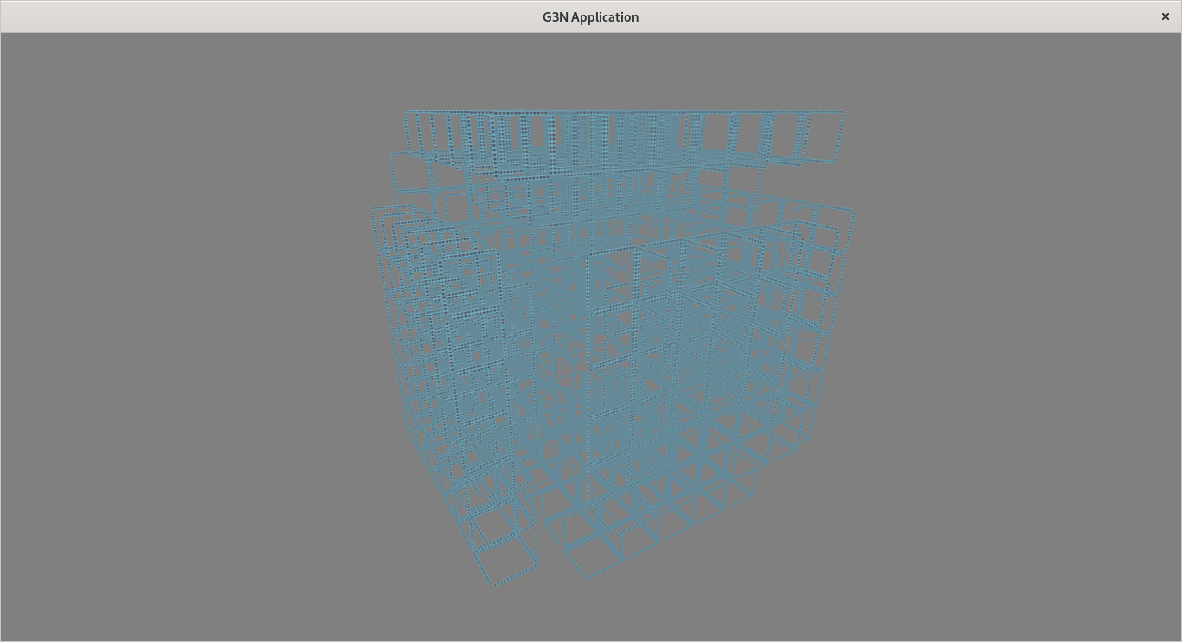
Task: Click the "G3N Application" title text
Action: pos(590,17)
